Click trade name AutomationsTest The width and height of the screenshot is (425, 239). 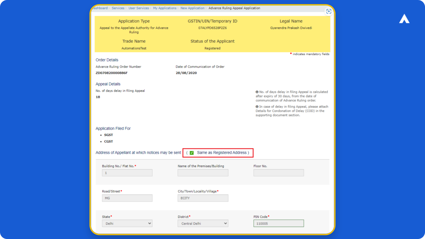point(134,48)
